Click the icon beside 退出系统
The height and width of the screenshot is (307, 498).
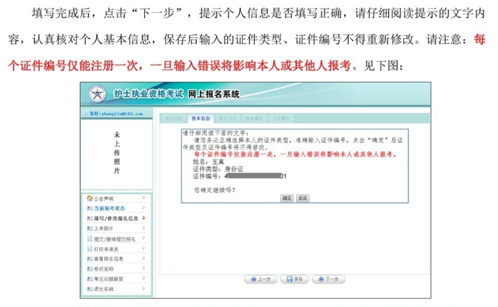(89, 289)
